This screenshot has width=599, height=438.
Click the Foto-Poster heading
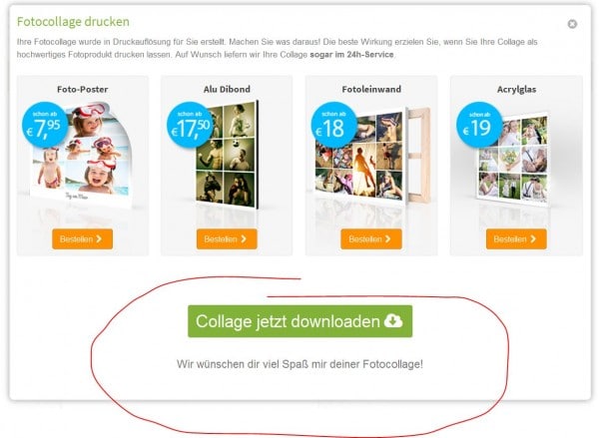click(x=83, y=90)
